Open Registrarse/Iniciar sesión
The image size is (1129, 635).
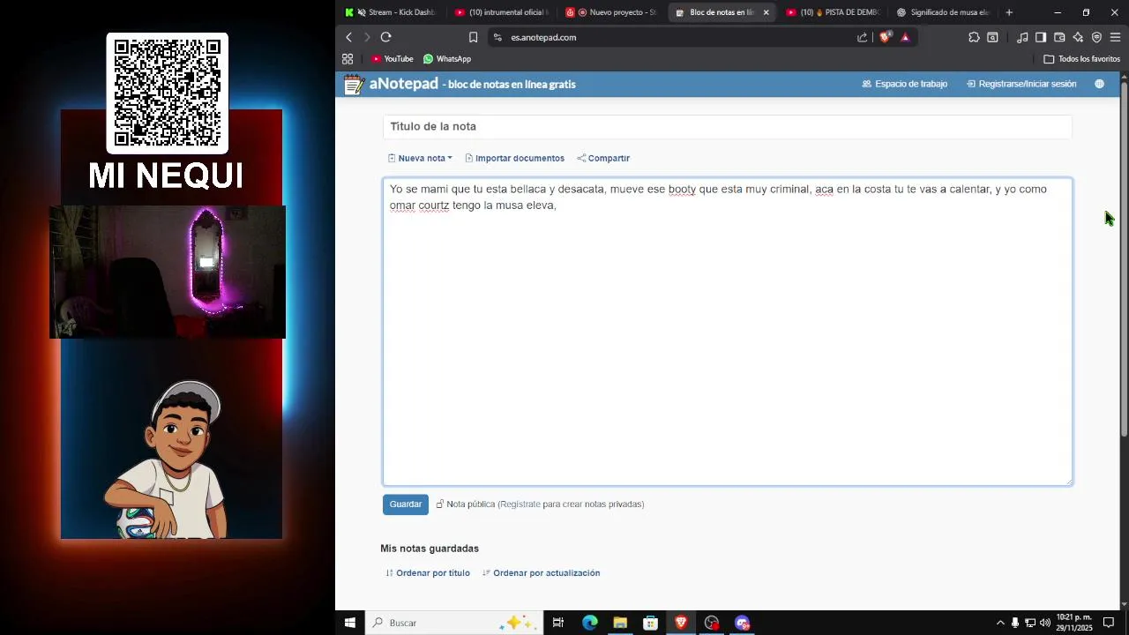click(x=1021, y=84)
